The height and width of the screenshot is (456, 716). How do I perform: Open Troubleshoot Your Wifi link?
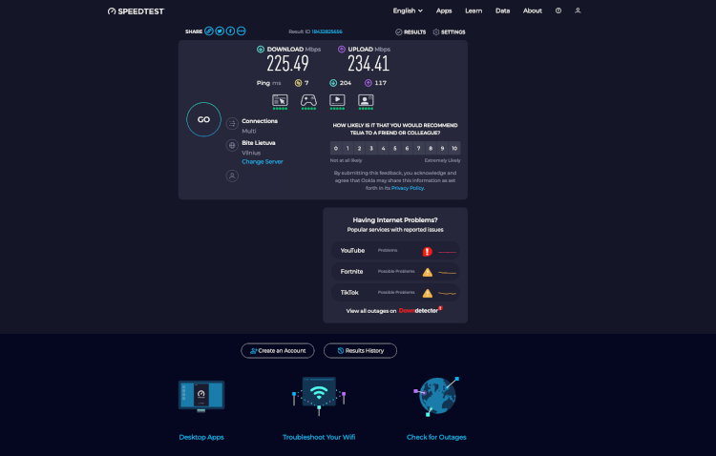319,437
